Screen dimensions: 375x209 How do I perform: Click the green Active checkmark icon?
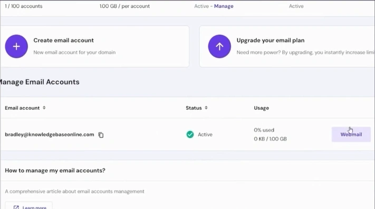coord(190,135)
